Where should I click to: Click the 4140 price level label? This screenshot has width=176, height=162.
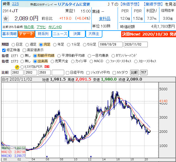coord(163,101)
